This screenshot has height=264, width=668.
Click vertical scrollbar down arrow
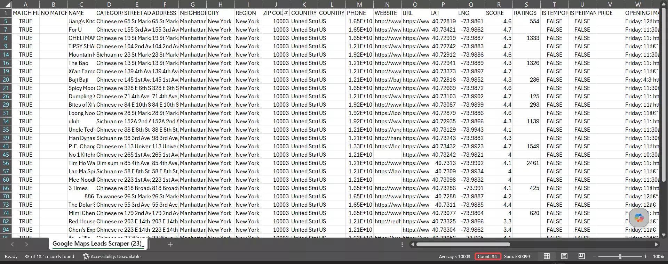(x=663, y=235)
